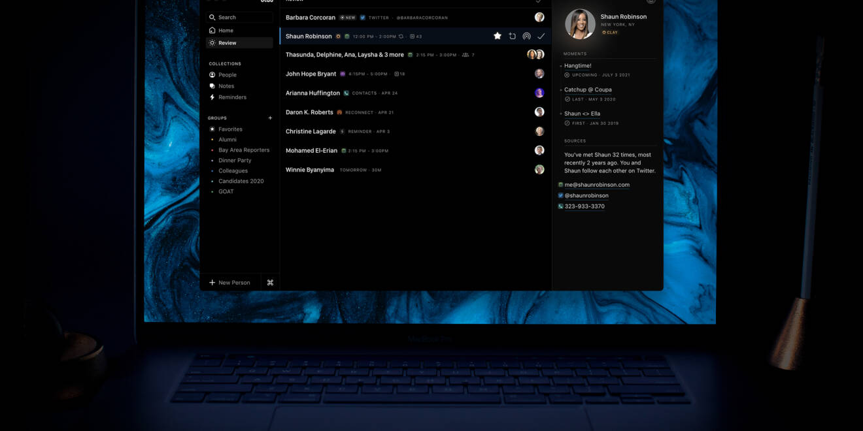This screenshot has width=863, height=431.
Task: Open the Reminders collection
Action: tap(232, 97)
